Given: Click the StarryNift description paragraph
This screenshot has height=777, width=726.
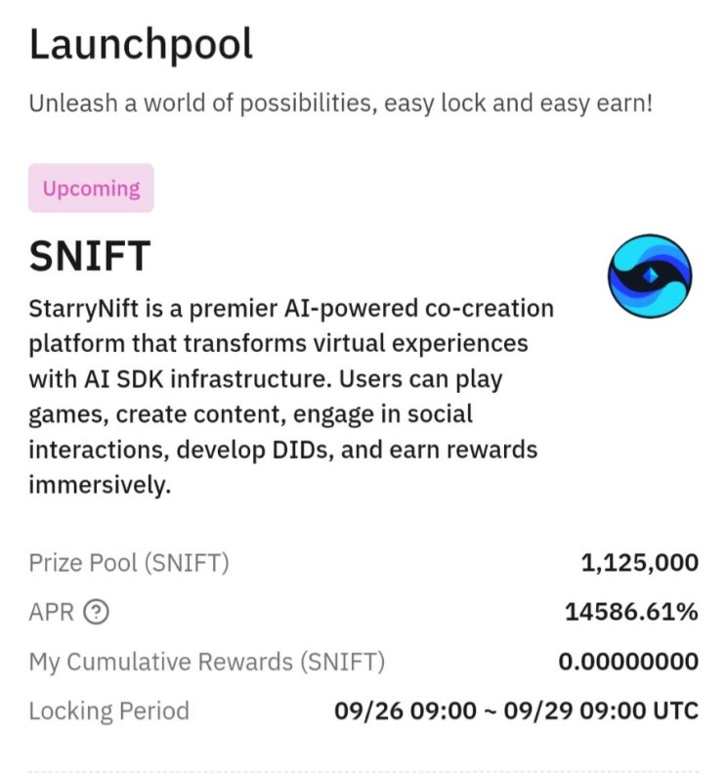Looking at the screenshot, I should pyautogui.click(x=291, y=396).
